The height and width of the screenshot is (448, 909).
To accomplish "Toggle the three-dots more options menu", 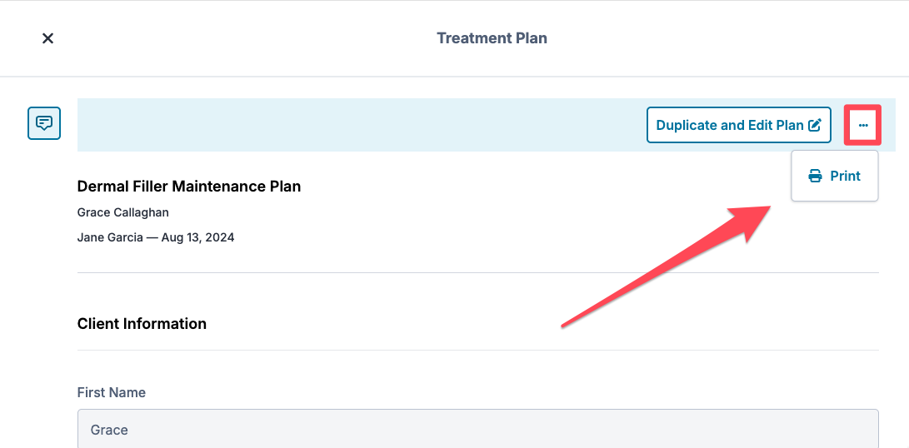I will coord(863,125).
